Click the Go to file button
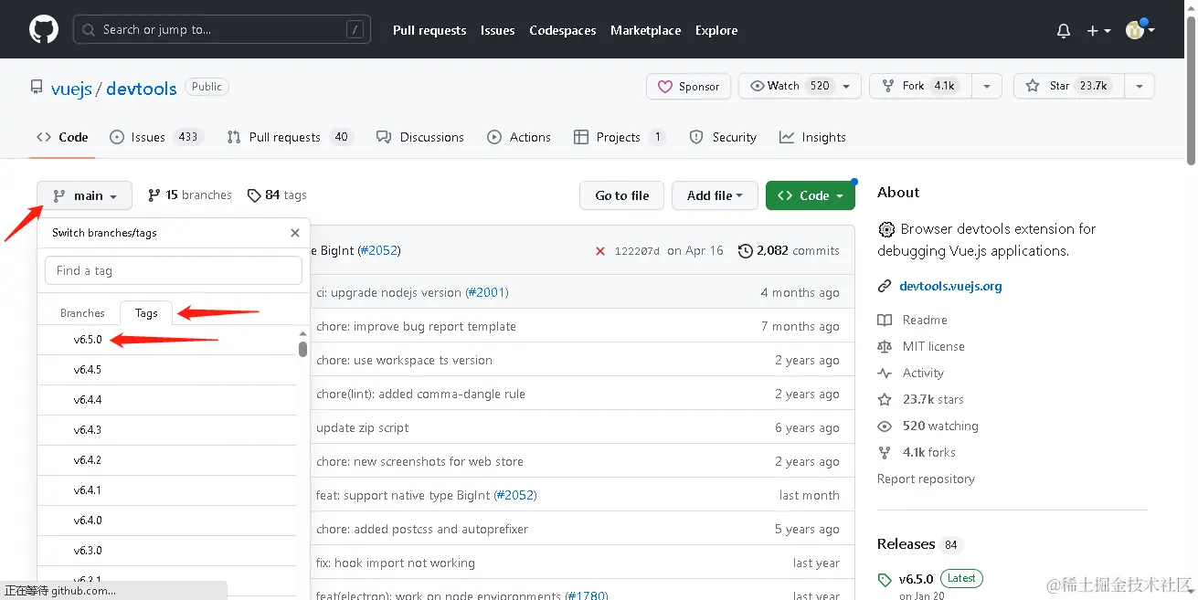 (x=622, y=195)
